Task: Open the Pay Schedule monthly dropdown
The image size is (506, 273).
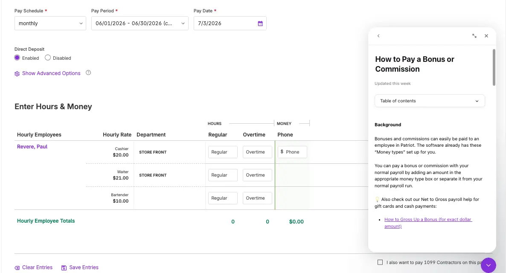Action: 50,23
